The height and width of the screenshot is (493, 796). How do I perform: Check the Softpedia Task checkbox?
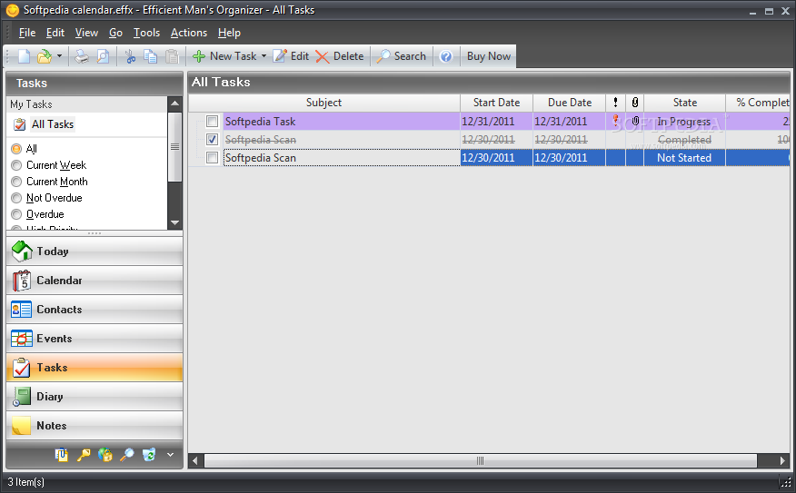pos(213,122)
